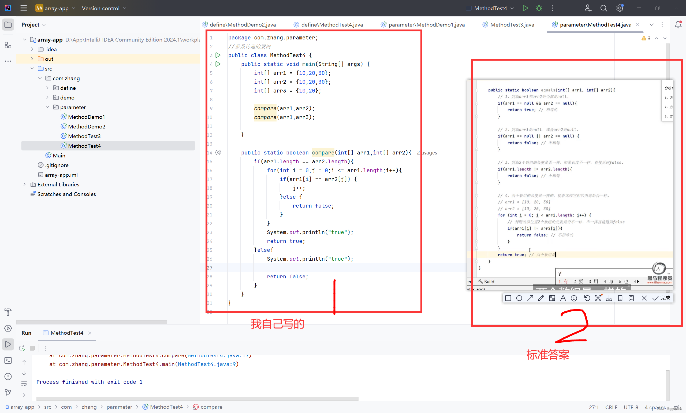Image resolution: width=686 pixels, height=413 pixels.
Task: Switch to define\MethodTest4.java tab
Action: [x=329, y=25]
